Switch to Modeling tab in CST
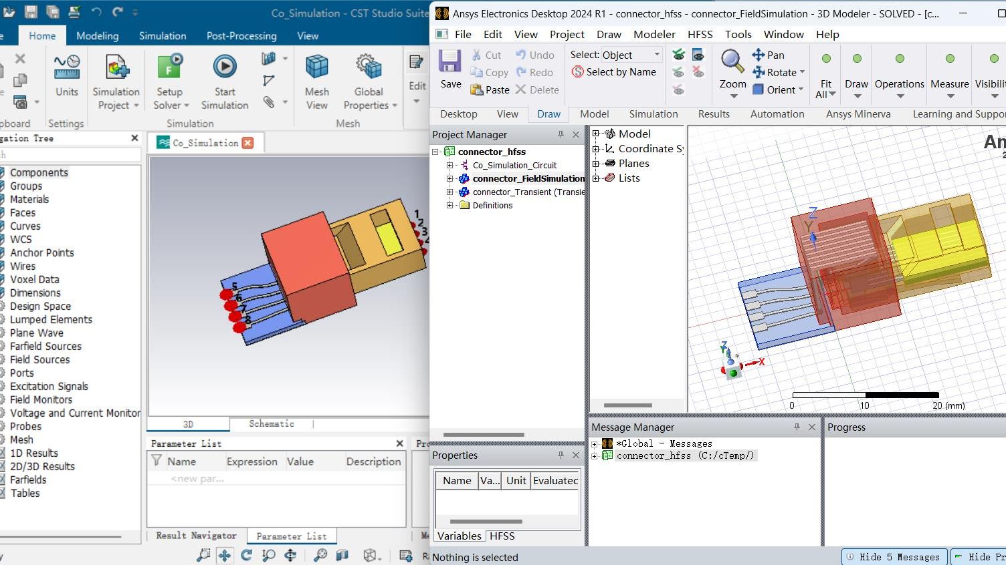This screenshot has width=1006, height=565. [x=98, y=36]
